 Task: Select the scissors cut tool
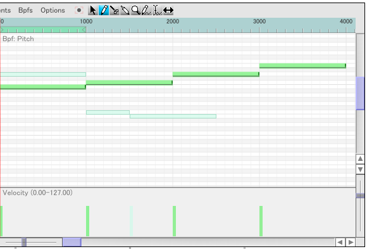(115, 10)
